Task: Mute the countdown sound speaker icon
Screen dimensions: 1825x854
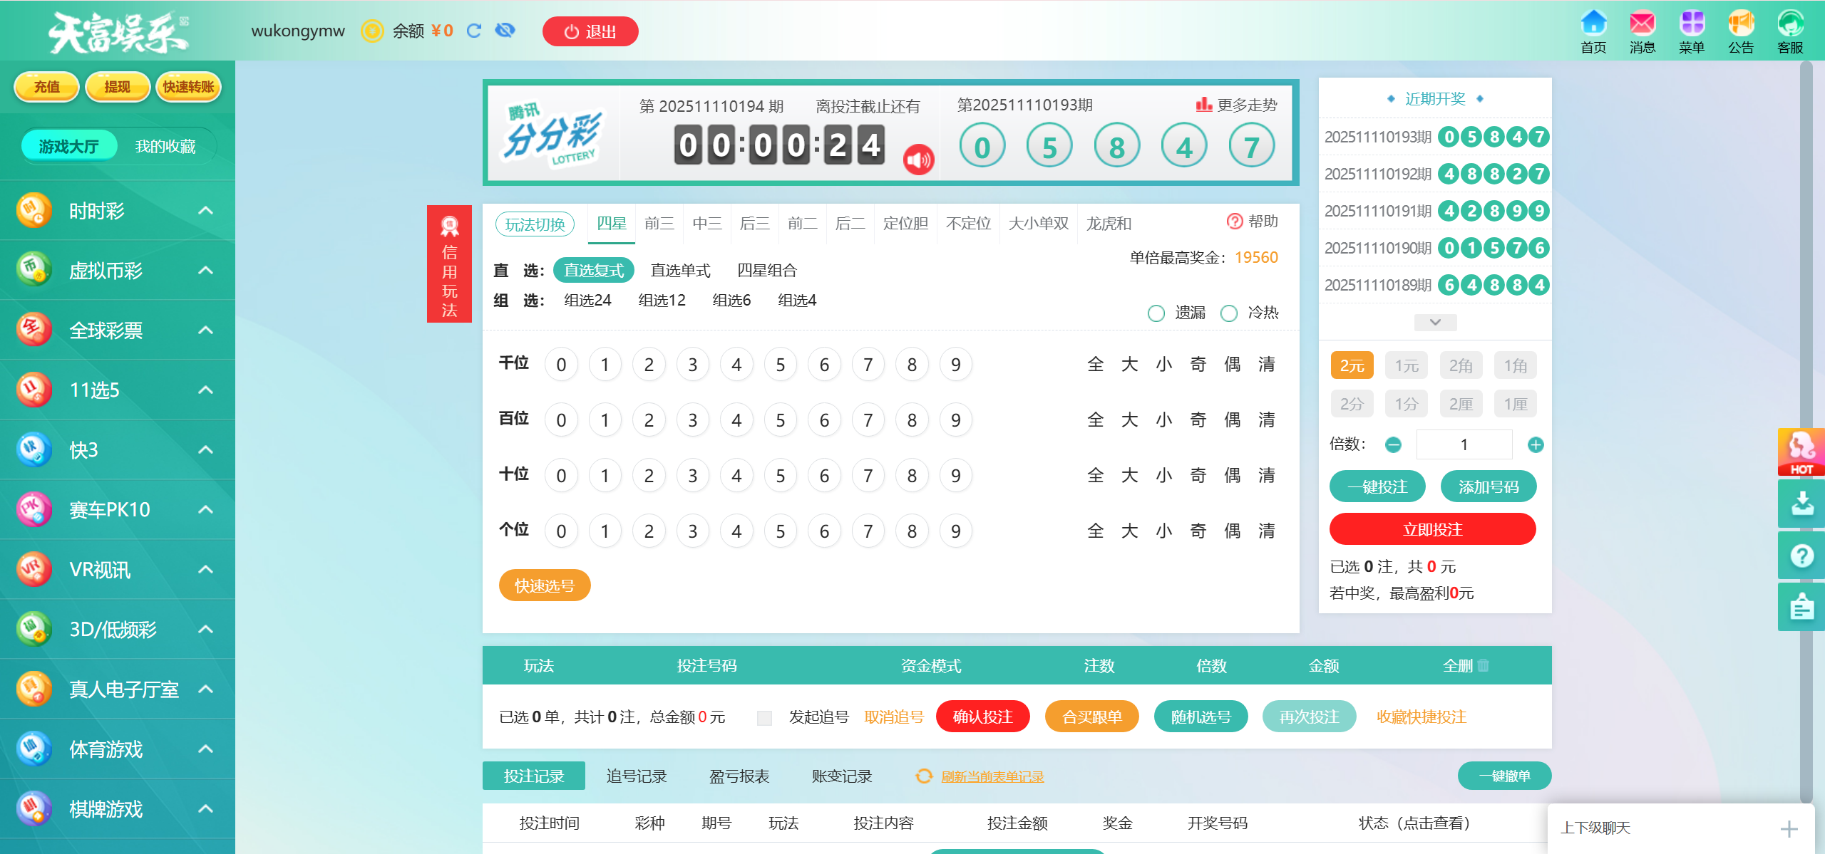Action: 918,160
